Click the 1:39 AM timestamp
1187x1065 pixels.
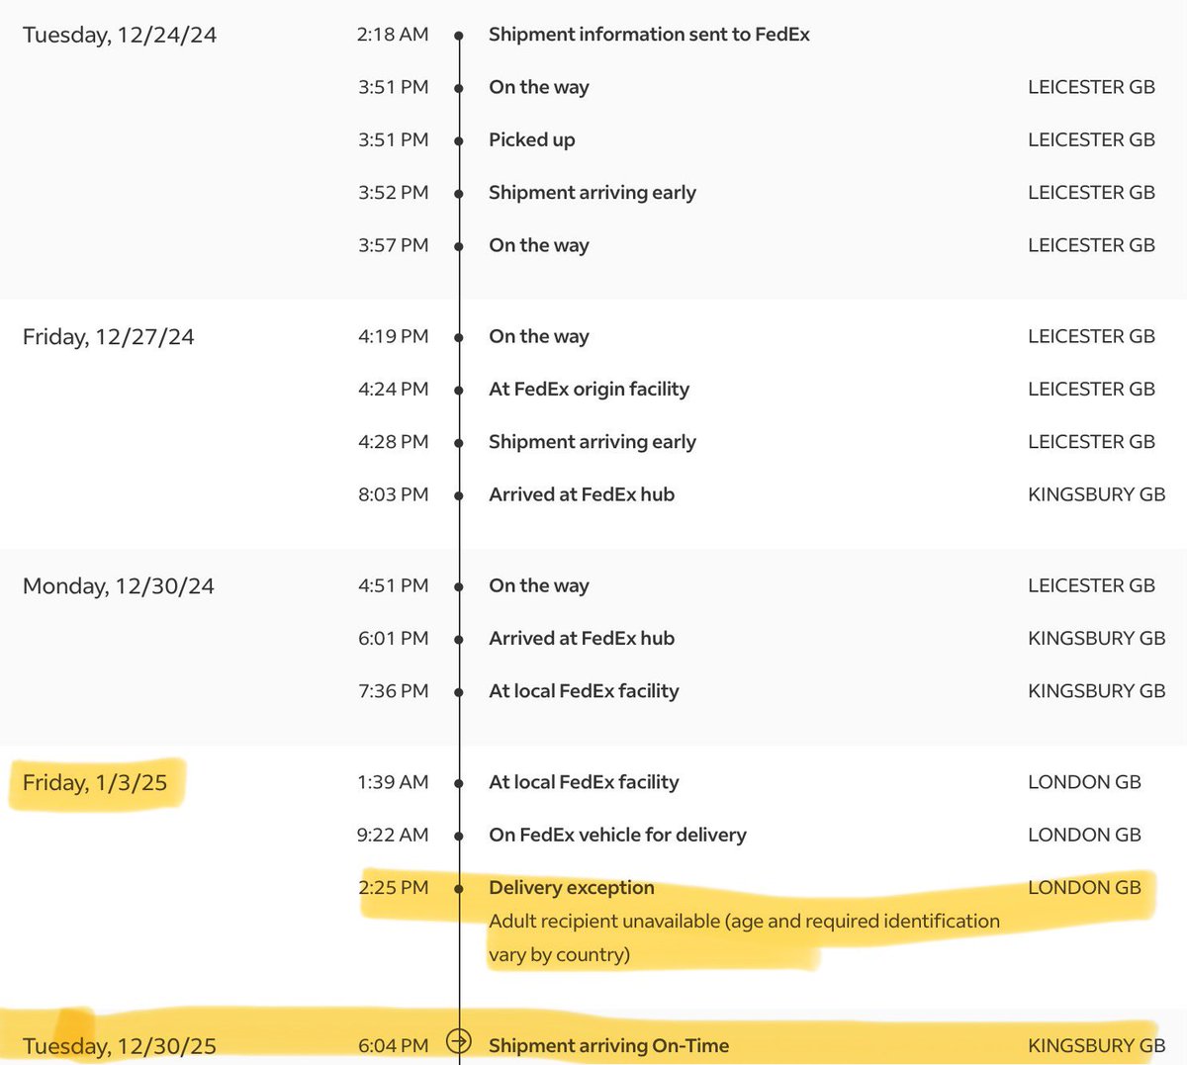(394, 782)
